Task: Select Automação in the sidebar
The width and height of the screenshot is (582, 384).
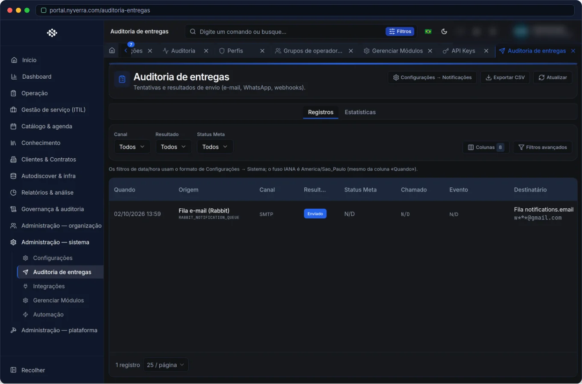Action: coord(60,315)
